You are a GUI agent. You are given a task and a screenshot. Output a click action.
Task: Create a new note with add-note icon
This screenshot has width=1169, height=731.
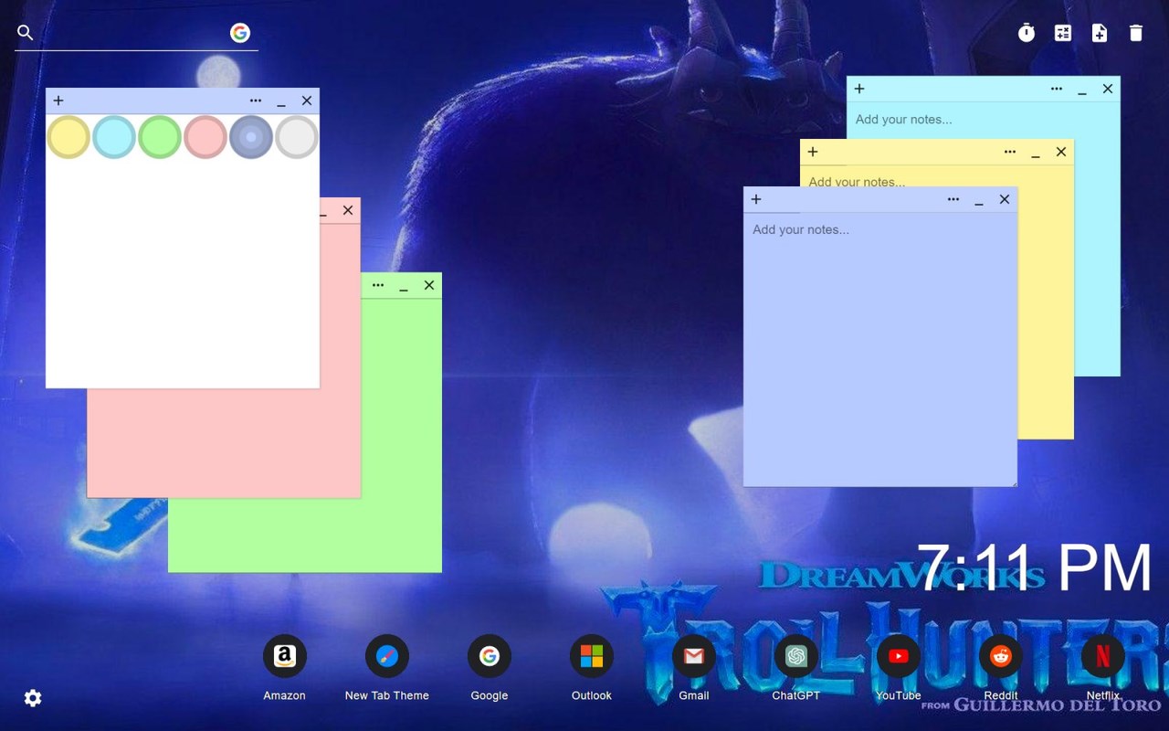tap(1100, 33)
